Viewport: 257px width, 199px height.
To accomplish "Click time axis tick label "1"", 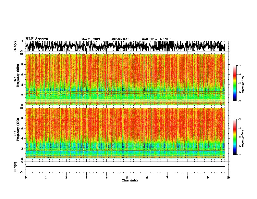I will pos(46,178).
